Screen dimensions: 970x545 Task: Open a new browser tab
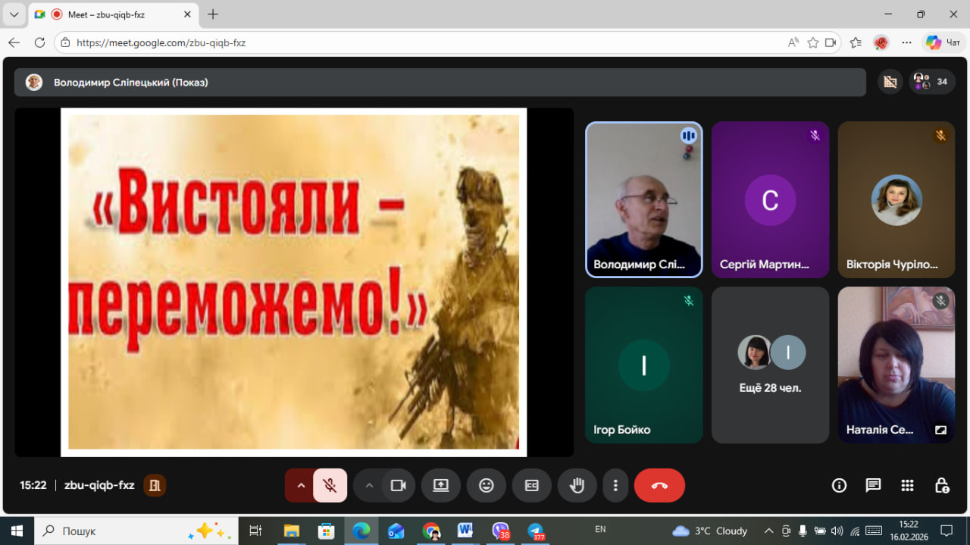pyautogui.click(x=213, y=14)
